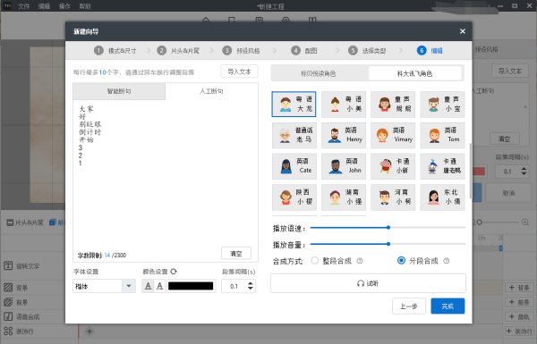Click the black color swatch
Image resolution: width=537 pixels, height=344 pixels.
(191, 286)
